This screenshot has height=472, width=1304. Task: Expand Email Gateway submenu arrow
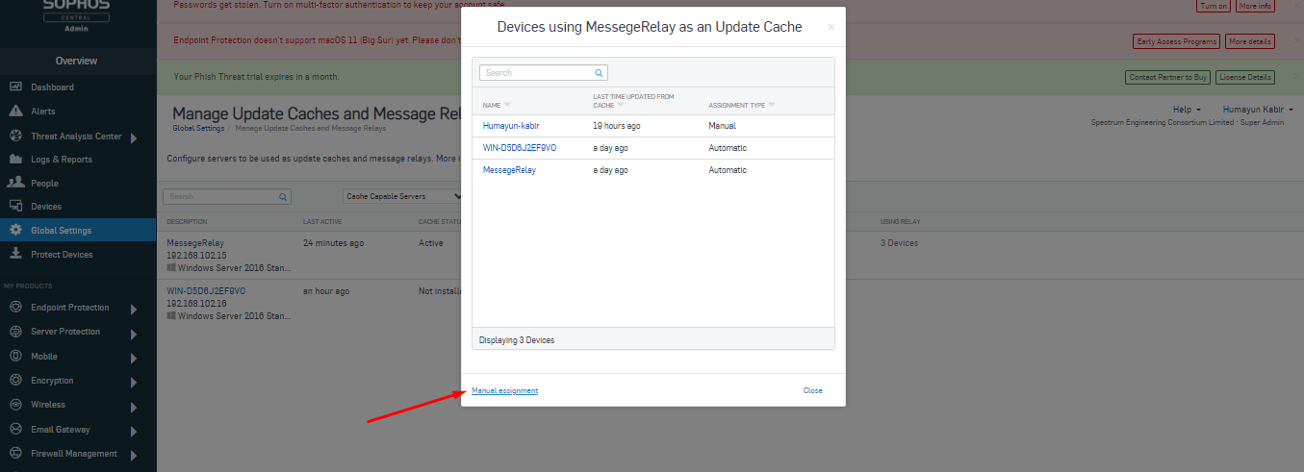click(134, 431)
